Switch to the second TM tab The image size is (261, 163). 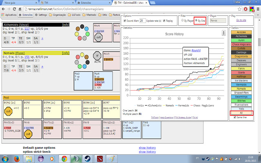pos(57,3)
